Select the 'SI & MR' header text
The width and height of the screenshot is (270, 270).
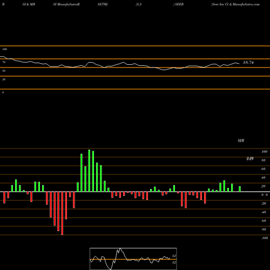29,4
